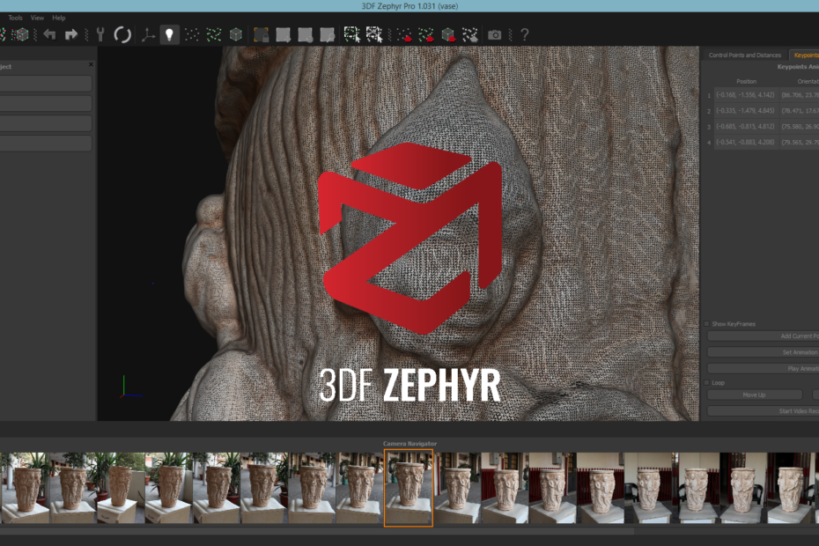Click the Play Animation button
Viewport: 819px width, 546px height.
click(x=764, y=368)
